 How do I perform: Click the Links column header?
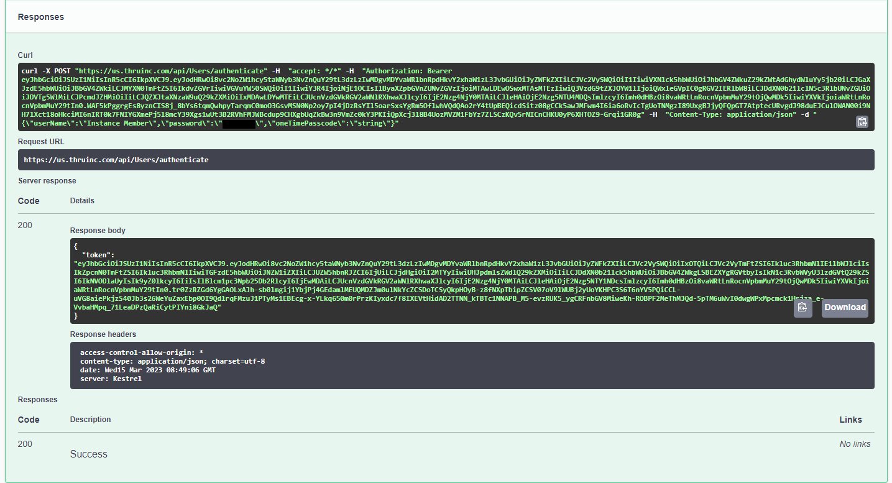(850, 420)
